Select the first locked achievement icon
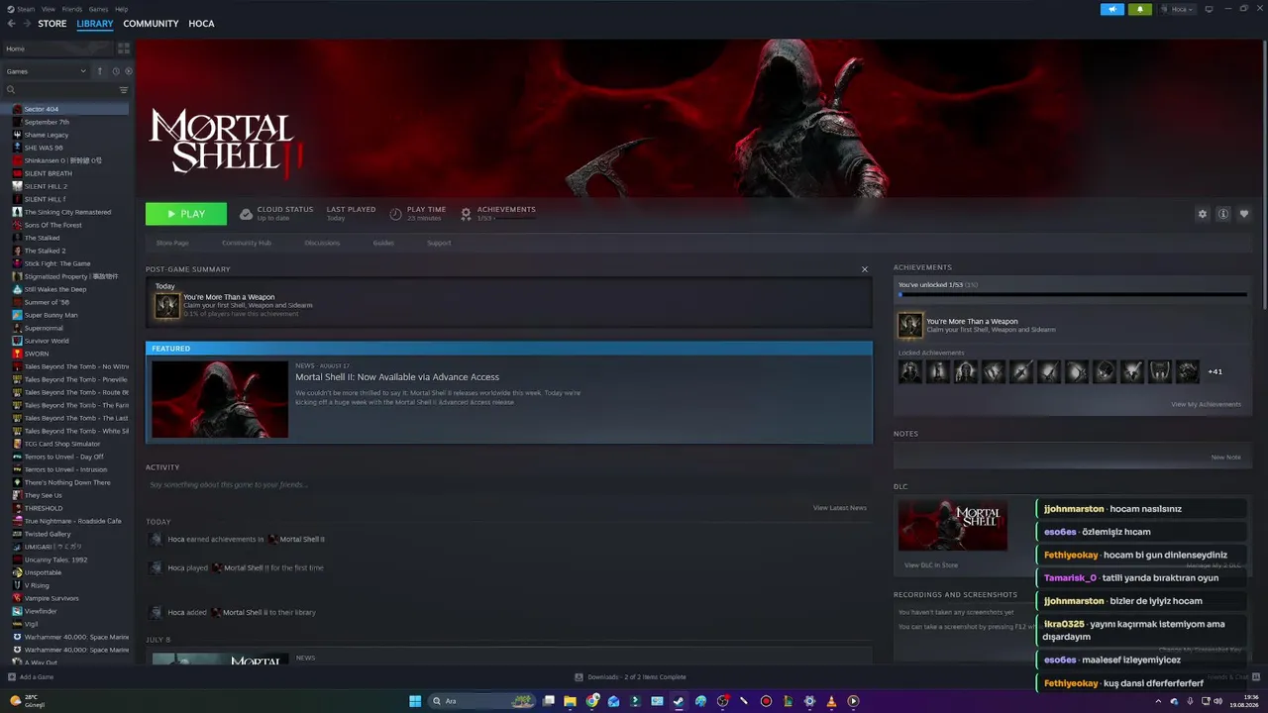The width and height of the screenshot is (1268, 713). 910,371
